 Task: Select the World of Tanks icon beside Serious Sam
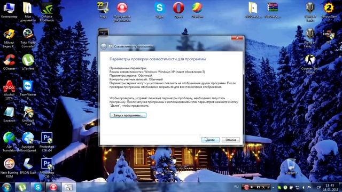(310, 12)
